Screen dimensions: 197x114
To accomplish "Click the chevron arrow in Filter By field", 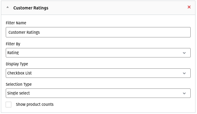I will [x=184, y=53].
